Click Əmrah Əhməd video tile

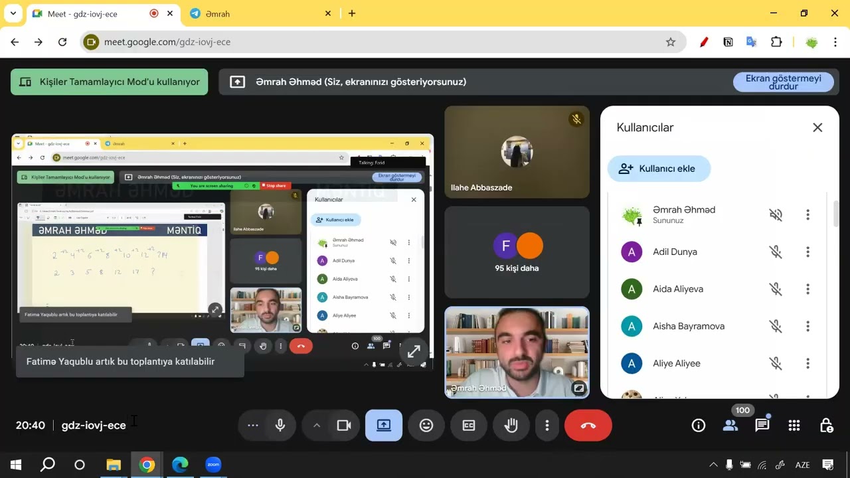coord(517,352)
